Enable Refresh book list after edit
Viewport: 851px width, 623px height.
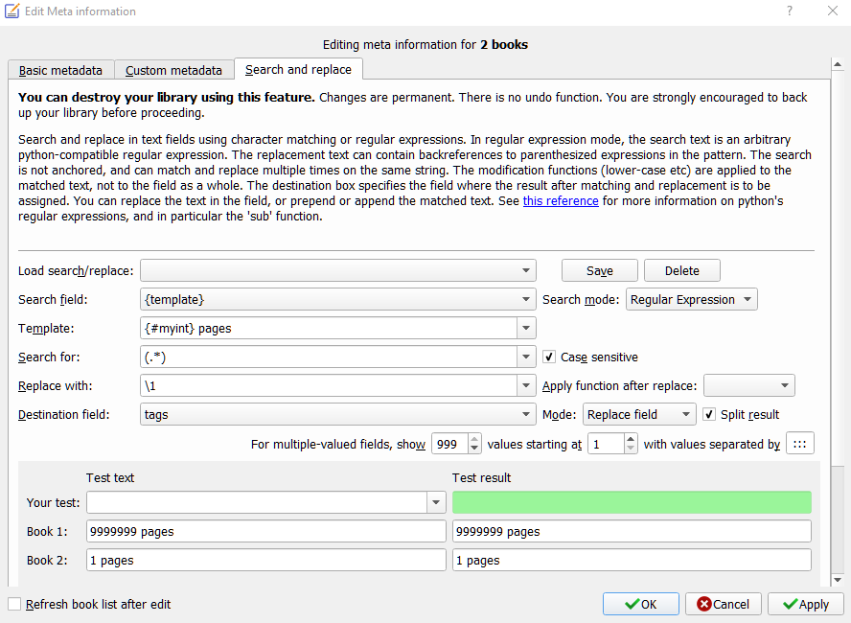point(14,605)
